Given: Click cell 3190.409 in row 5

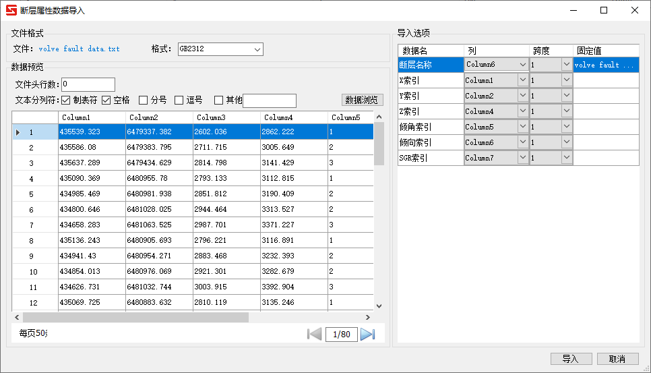Looking at the screenshot, I should pos(294,194).
